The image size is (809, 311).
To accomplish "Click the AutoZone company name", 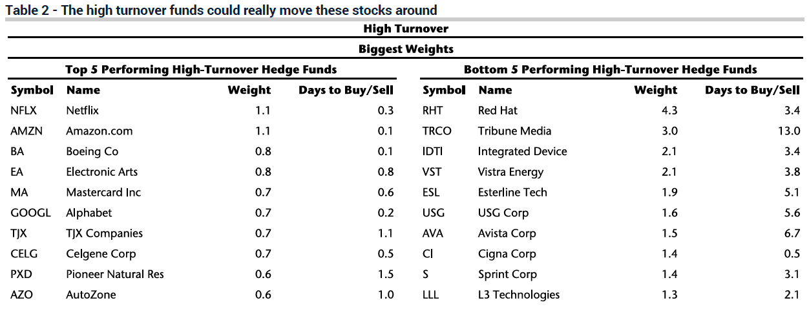I will [90, 295].
